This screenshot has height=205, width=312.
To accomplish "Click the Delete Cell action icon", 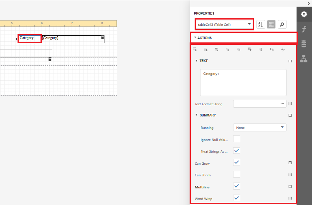I will pyautogui.click(x=239, y=49).
